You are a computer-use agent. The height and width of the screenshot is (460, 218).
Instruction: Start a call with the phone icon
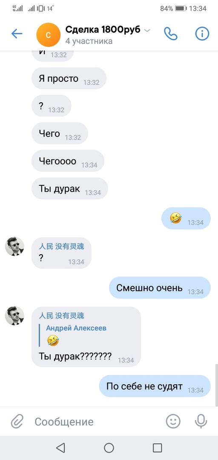(170, 34)
